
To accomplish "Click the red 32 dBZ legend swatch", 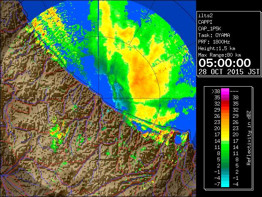I will click(x=225, y=104).
